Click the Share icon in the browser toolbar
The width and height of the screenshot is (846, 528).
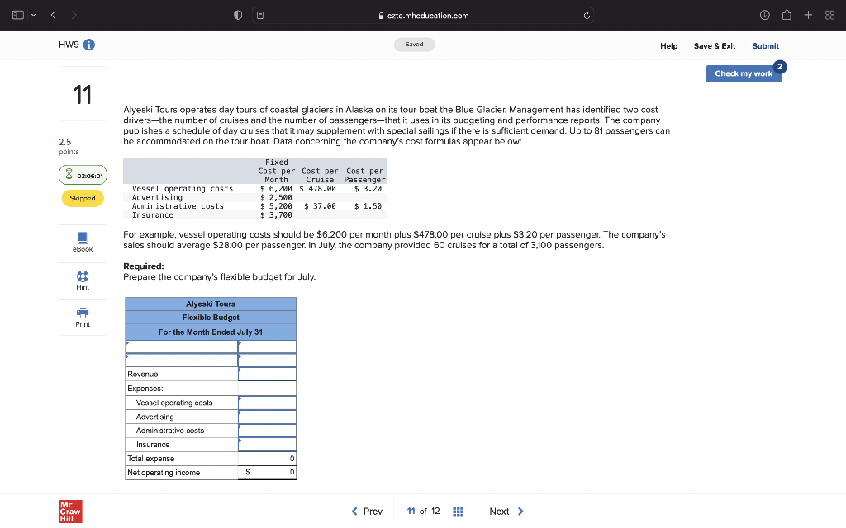788,15
